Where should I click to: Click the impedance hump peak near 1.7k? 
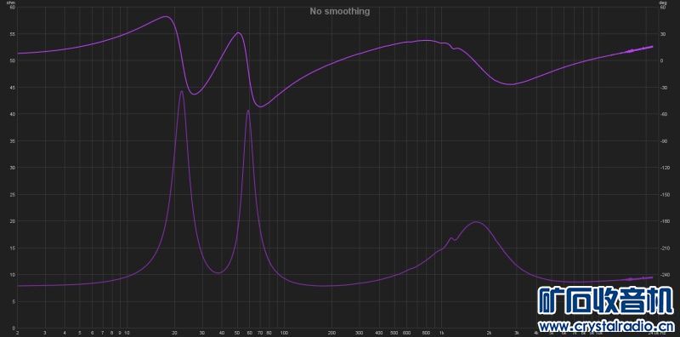pos(476,222)
